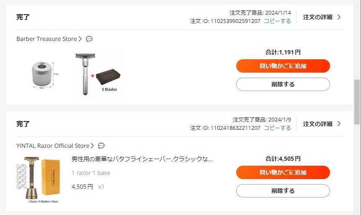This screenshot has height=215, width=361.
Task: Add the 1,191円 order to cart
Action: click(283, 66)
